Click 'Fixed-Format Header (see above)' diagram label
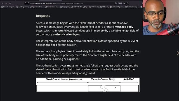The height and width of the screenshot is (101, 179). coord(64,79)
